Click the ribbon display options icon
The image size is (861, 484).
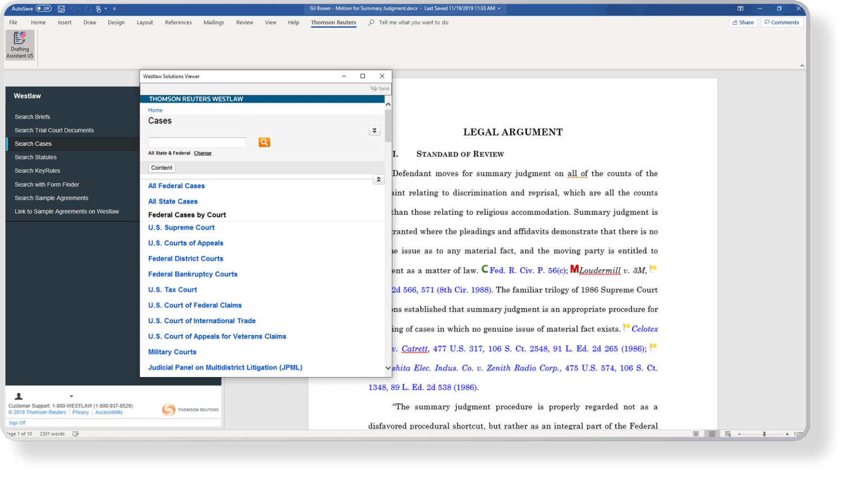click(740, 9)
